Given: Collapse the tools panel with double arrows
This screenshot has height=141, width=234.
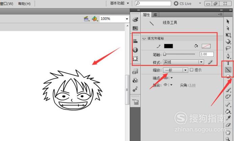Looking at the screenshot, I should (231, 10).
